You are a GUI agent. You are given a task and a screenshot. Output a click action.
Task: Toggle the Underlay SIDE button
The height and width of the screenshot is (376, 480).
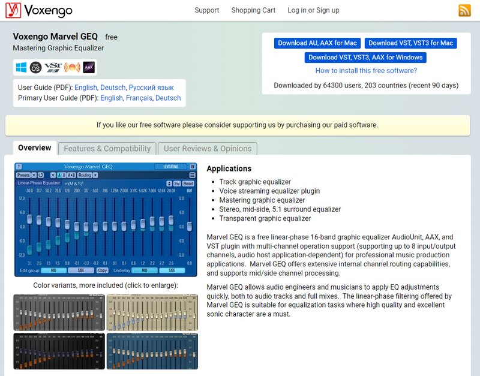pos(172,270)
